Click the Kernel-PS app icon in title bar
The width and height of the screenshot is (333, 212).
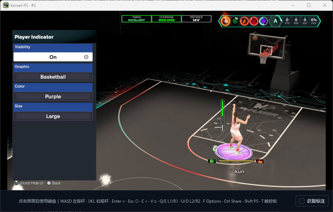pos(6,5)
